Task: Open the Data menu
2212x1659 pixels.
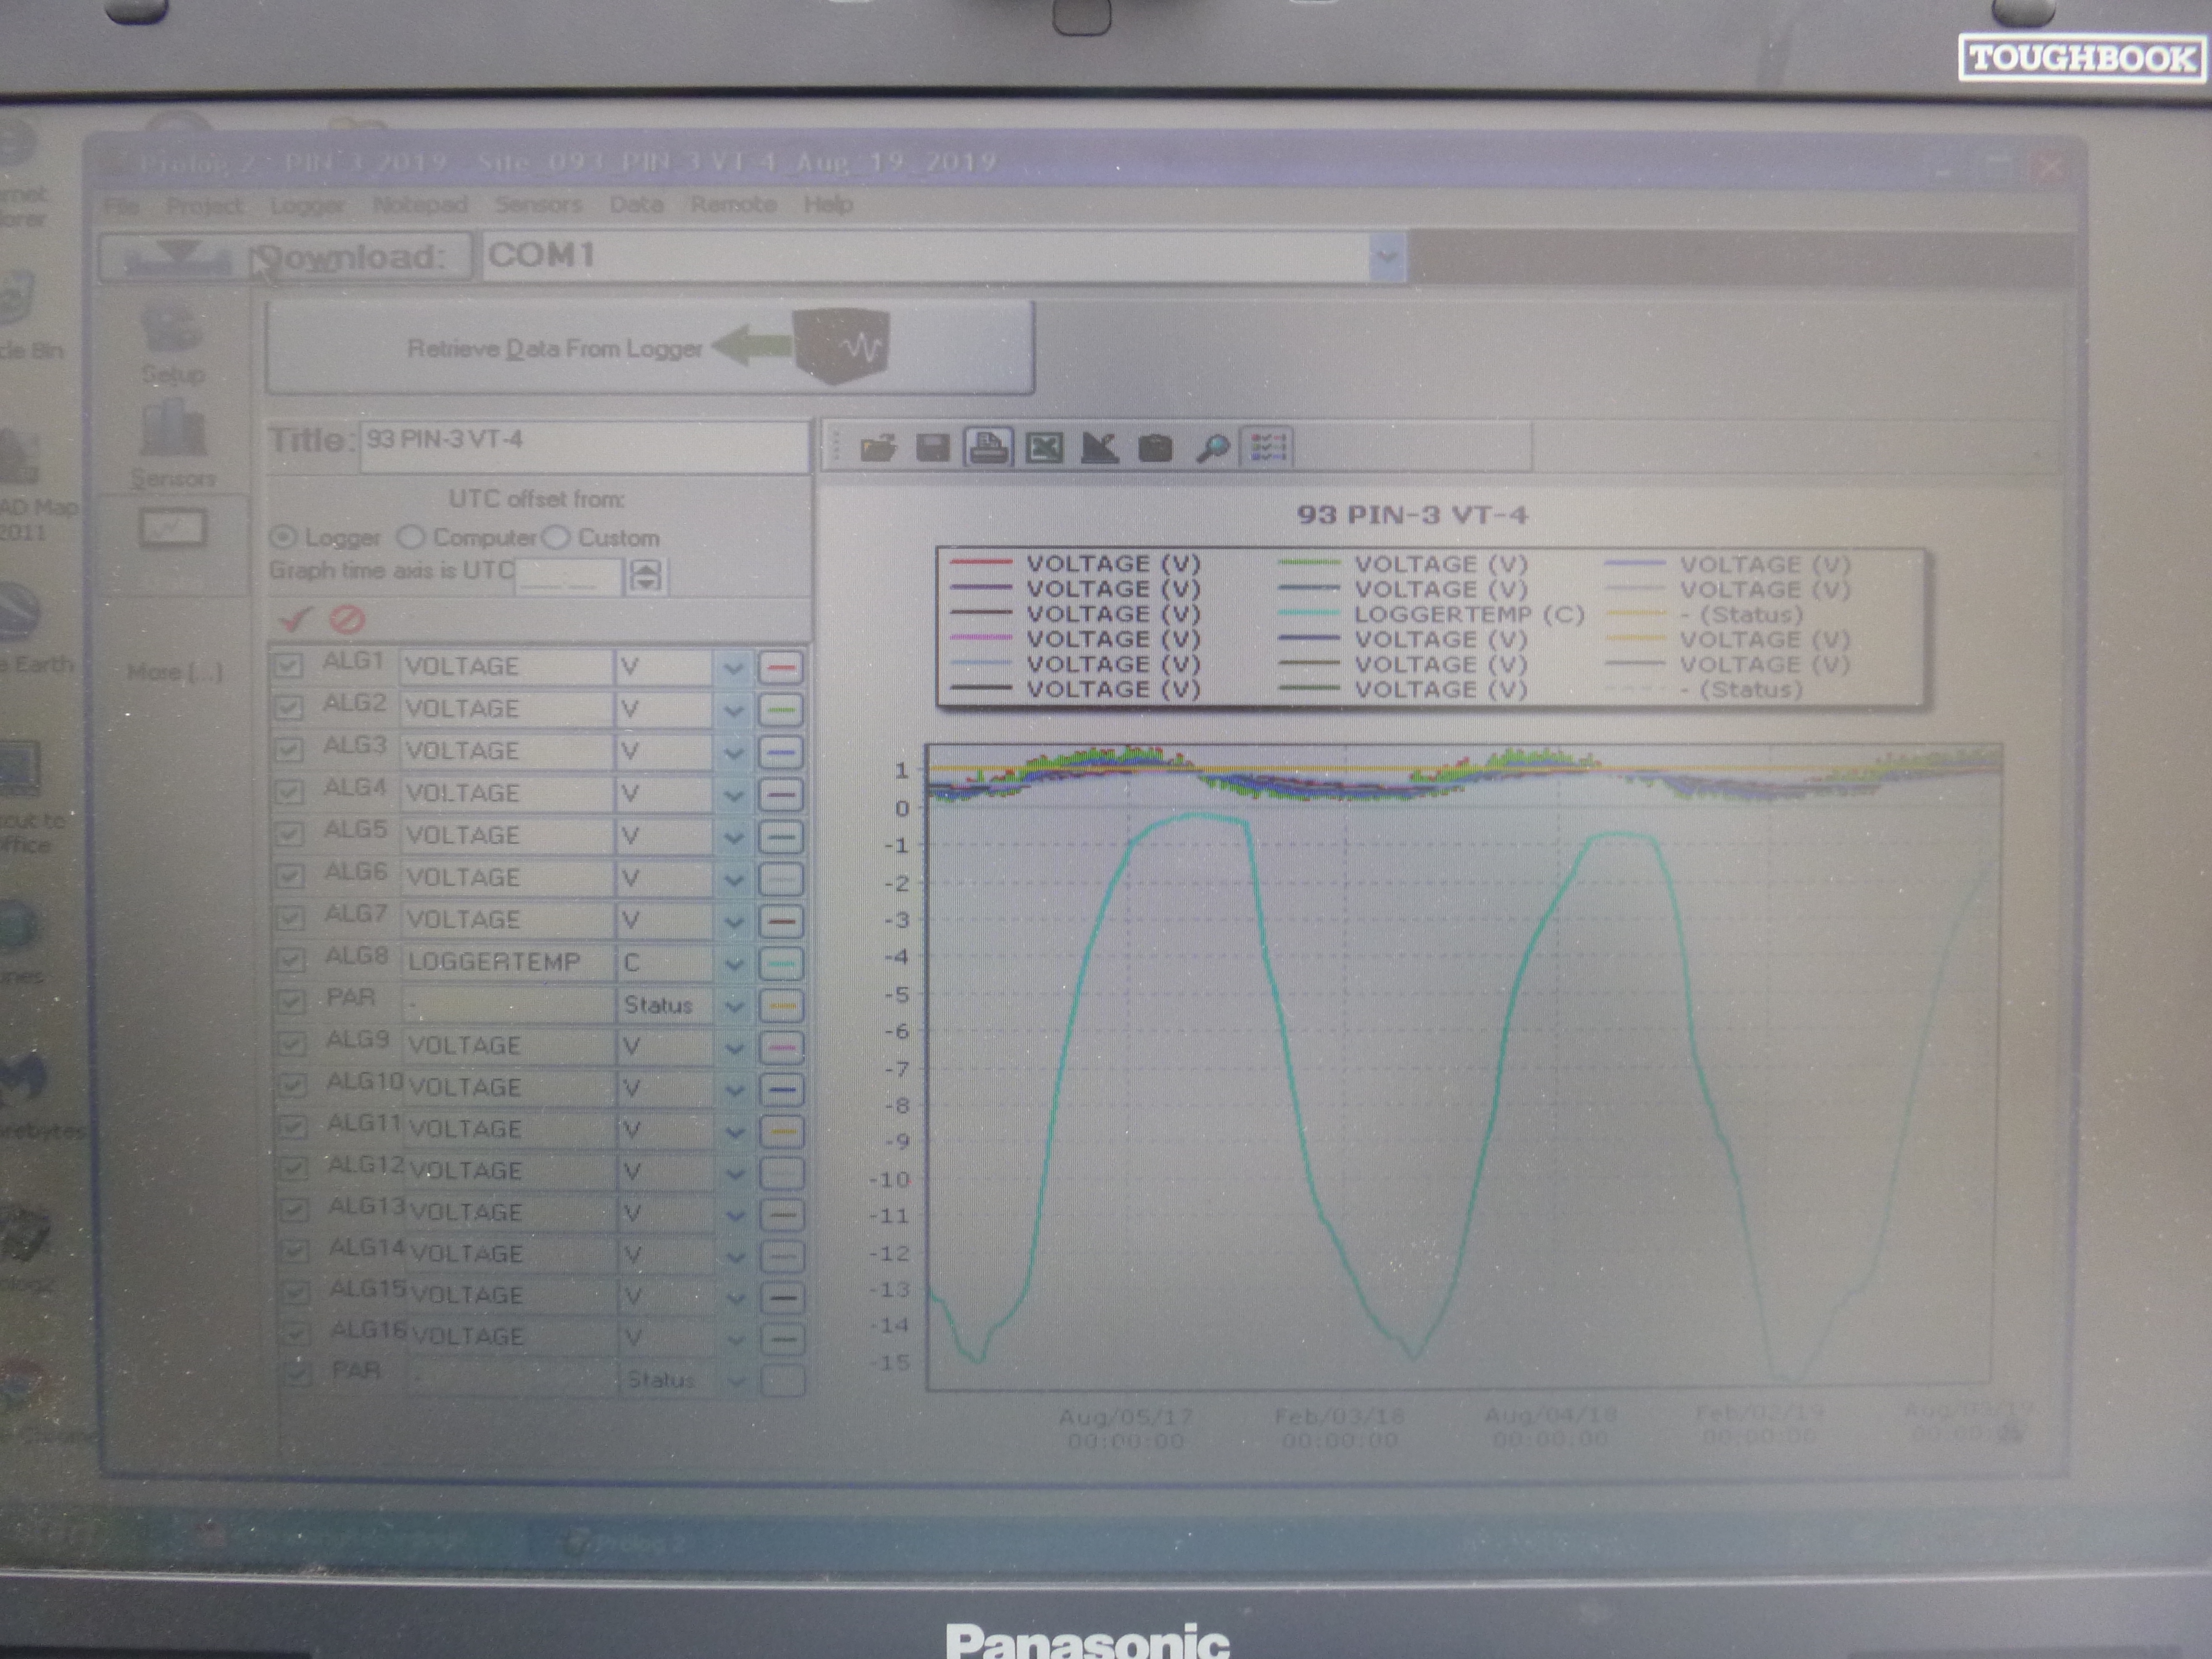Action: [x=636, y=205]
